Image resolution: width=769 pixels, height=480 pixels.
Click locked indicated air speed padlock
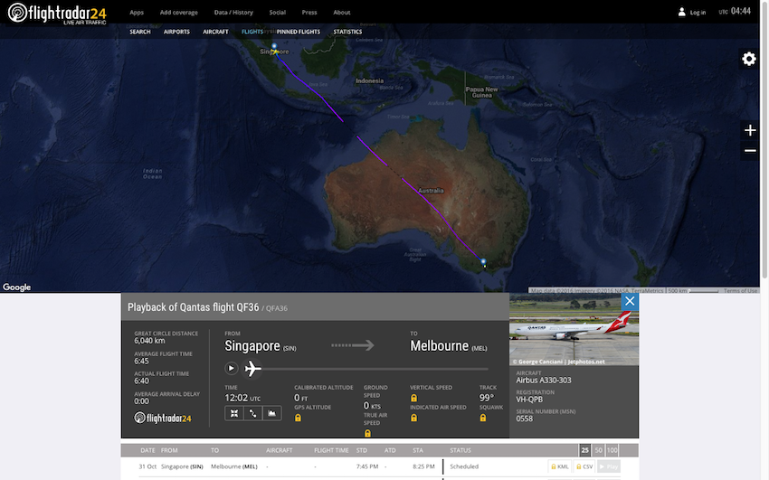point(413,418)
